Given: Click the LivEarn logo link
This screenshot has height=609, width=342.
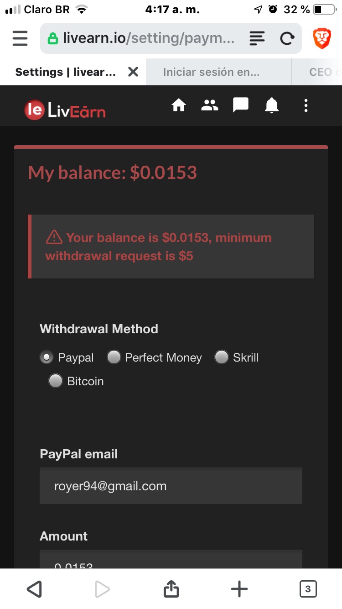Looking at the screenshot, I should (x=65, y=110).
